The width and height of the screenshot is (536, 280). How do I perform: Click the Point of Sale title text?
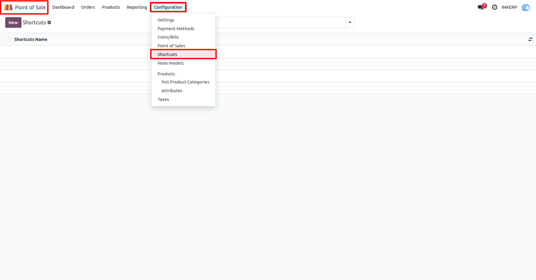(x=30, y=7)
